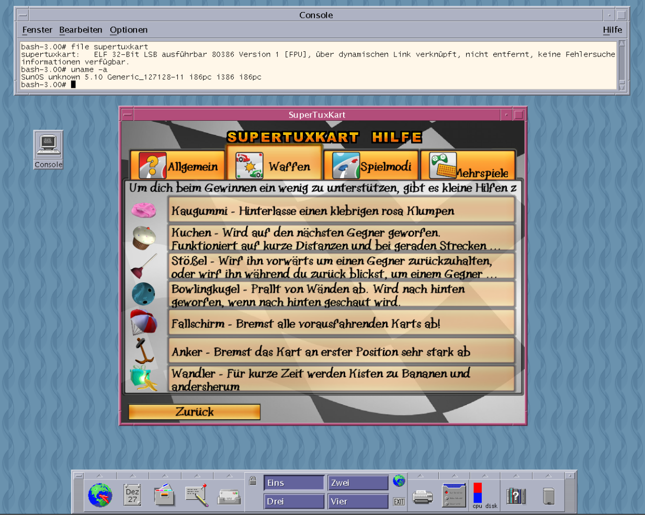Click the Fallschirm description row
Screen dimensions: 645x515
pyautogui.click(x=341, y=323)
